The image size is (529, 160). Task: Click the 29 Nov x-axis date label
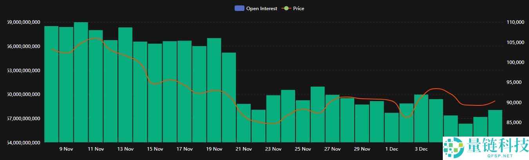(x=362, y=149)
